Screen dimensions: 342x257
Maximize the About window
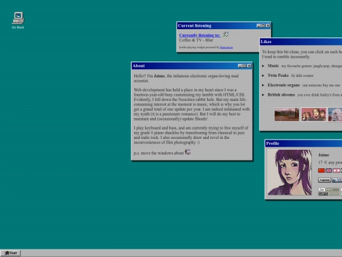point(244,66)
